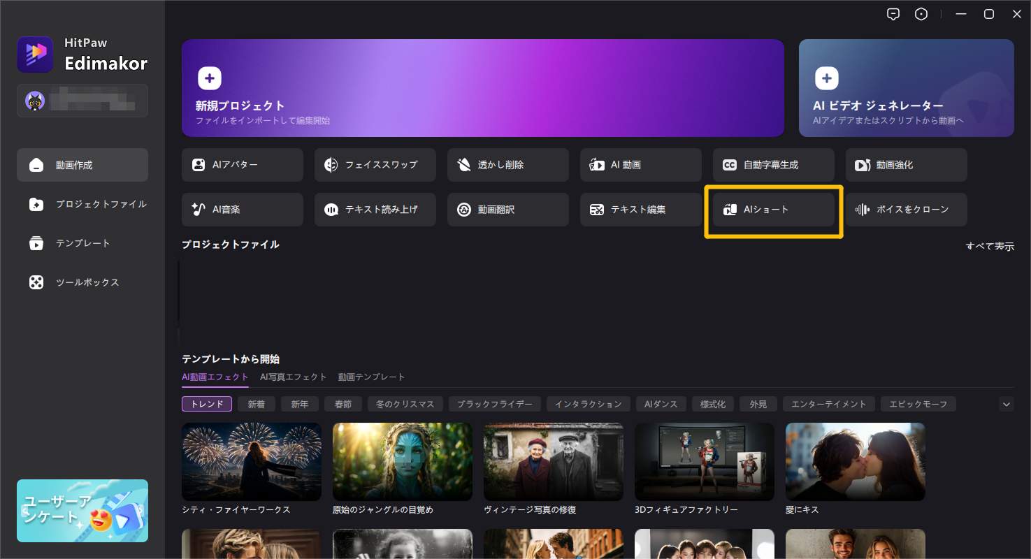The height and width of the screenshot is (559, 1031).
Task: Open the user account profile box
Action: click(x=82, y=101)
